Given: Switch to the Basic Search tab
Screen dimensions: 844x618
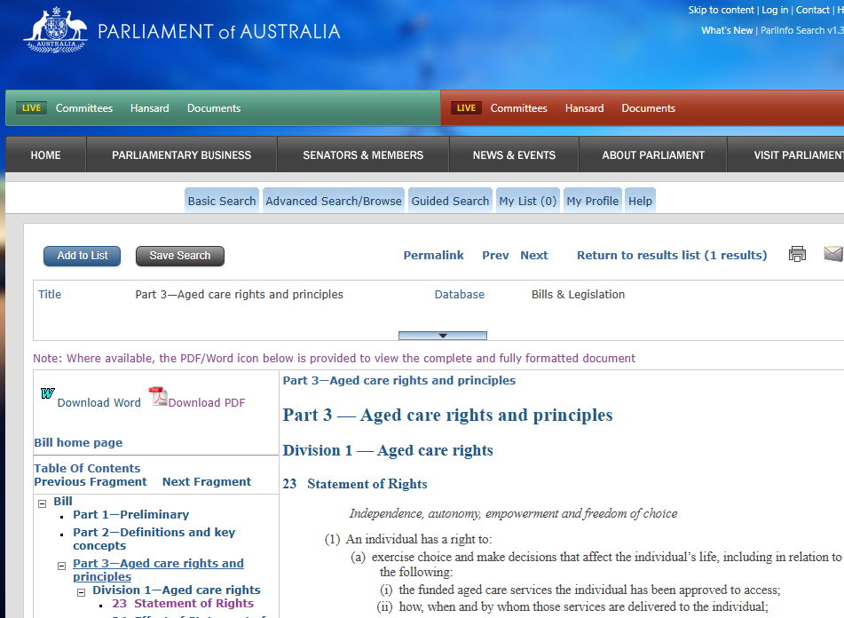Looking at the screenshot, I should (x=221, y=200).
